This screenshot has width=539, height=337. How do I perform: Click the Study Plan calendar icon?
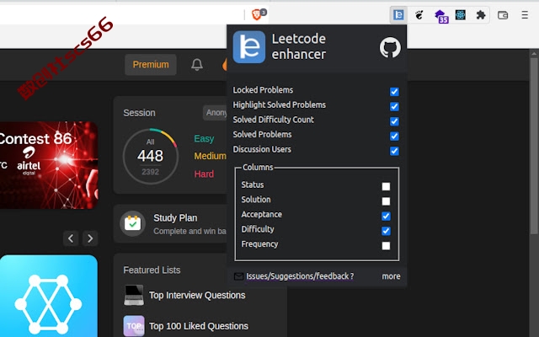[x=133, y=223]
